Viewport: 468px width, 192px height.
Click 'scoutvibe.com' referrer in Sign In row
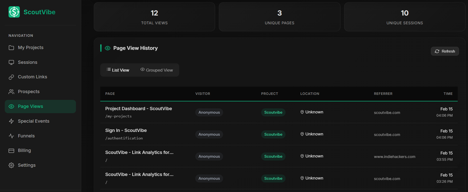387,135
